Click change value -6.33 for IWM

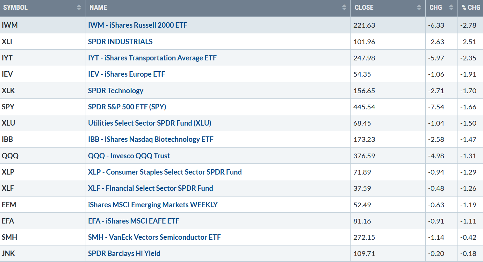(436, 25)
